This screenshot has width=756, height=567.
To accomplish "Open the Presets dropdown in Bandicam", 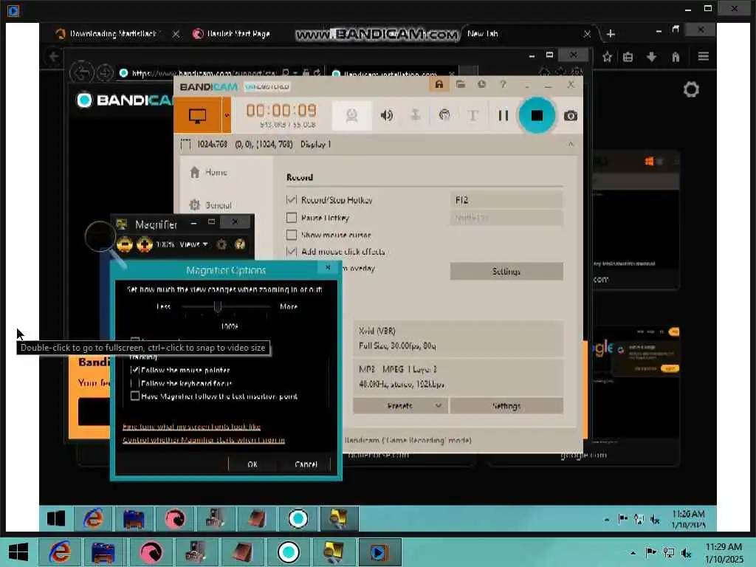I will click(x=399, y=406).
